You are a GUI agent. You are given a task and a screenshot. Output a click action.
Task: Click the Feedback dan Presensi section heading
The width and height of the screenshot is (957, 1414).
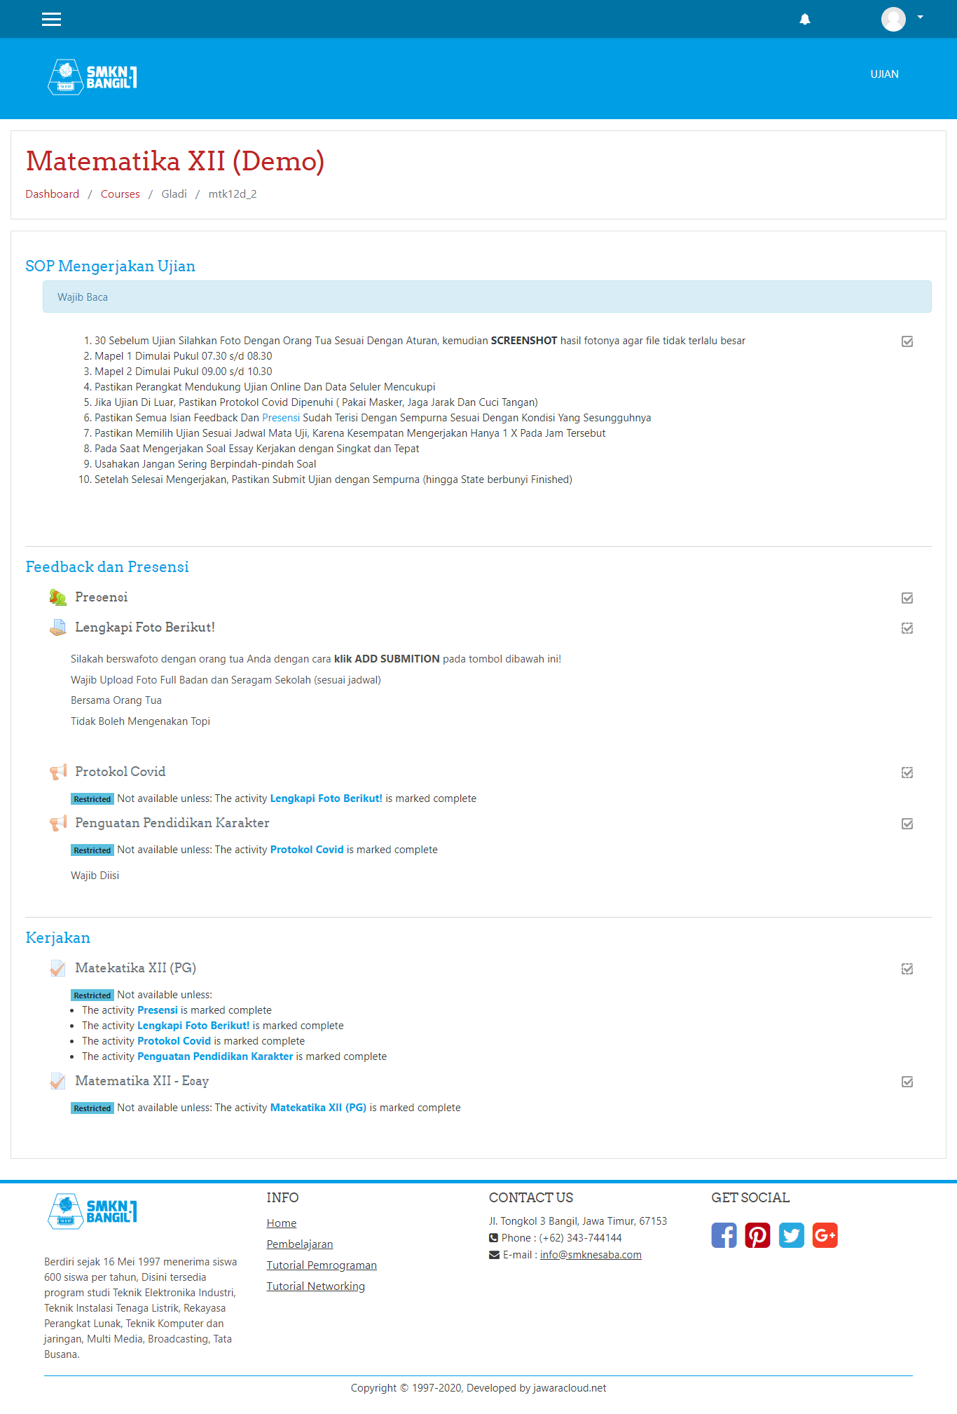coord(107,567)
